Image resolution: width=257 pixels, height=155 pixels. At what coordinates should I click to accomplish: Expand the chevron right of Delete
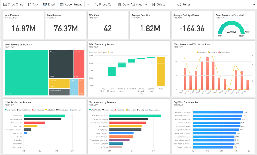(172, 5)
